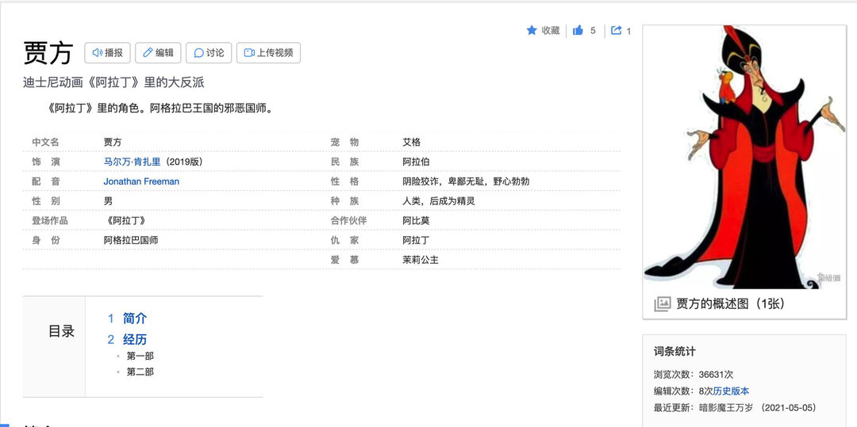Click the 目录 table of contents label
The width and height of the screenshot is (857, 427).
61,332
